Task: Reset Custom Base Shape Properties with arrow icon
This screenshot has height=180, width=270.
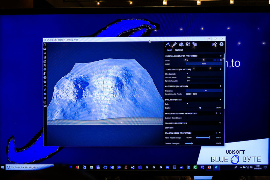Action: point(216,113)
